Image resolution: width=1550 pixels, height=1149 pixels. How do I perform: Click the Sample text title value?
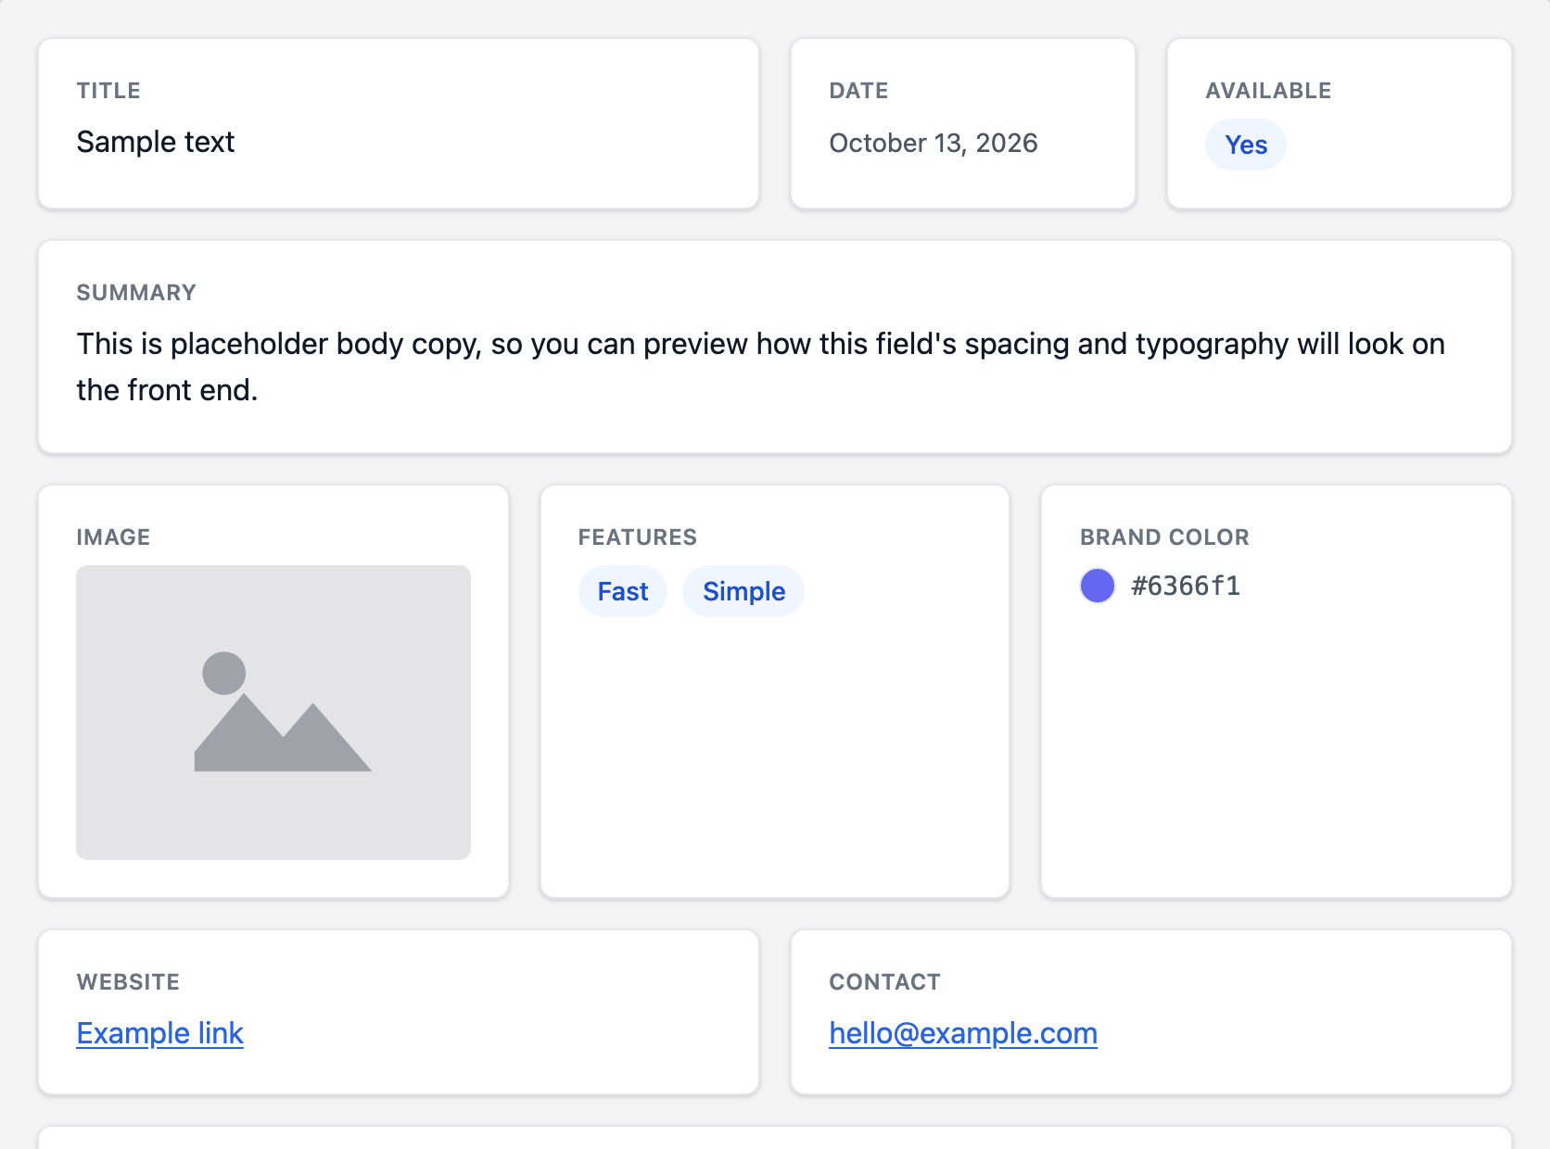[x=156, y=142]
